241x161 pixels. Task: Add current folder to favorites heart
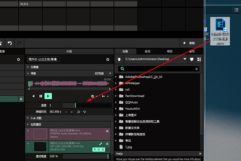[191, 59]
